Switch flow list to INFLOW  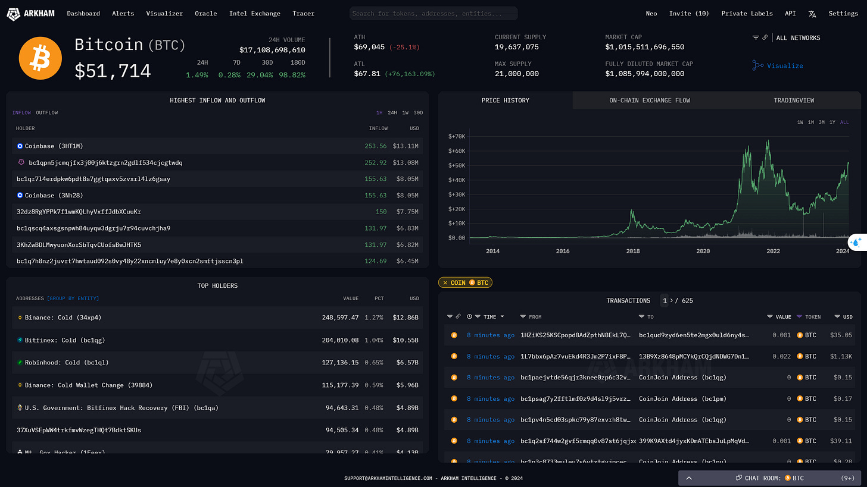[21, 112]
